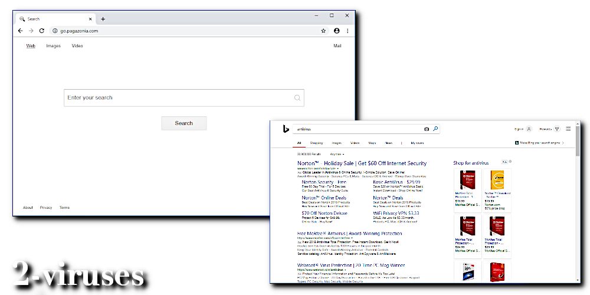Image resolution: width=590 pixels, height=295 pixels.
Task: Maximize the pagazonia Chrome window
Action: (332, 15)
